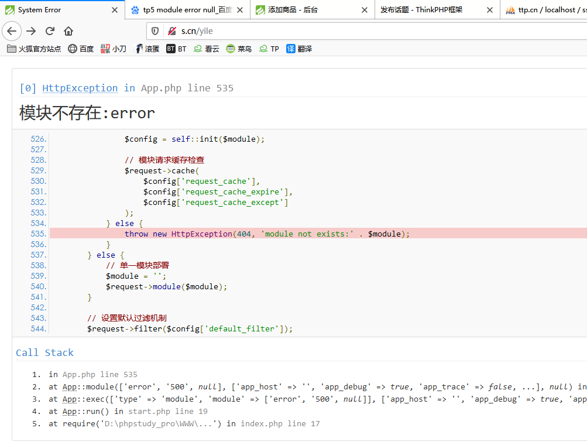Open the 菜鸟 bookmark
Viewport: 587px width, 445px height.
(239, 49)
